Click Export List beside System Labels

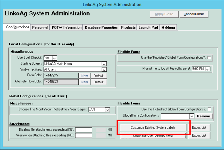pos(199,127)
